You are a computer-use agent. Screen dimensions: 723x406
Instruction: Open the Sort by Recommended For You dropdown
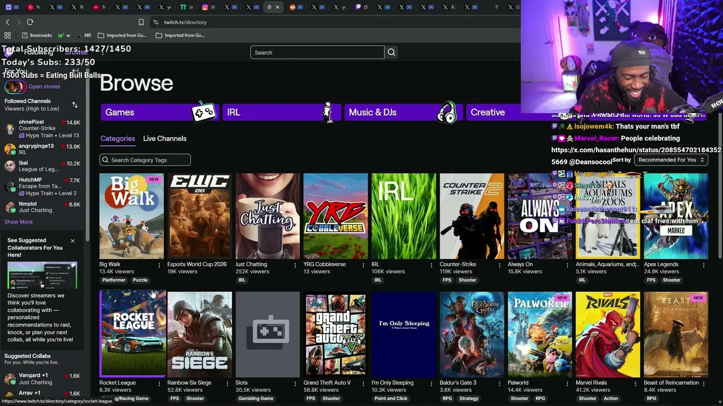pos(671,160)
